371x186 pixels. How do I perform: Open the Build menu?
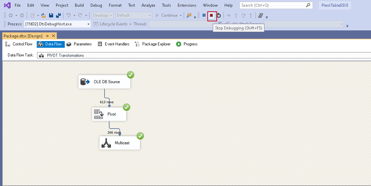click(79, 5)
